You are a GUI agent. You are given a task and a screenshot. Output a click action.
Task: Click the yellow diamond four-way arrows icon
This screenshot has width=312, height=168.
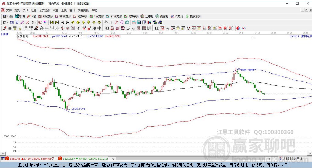(x=99, y=22)
